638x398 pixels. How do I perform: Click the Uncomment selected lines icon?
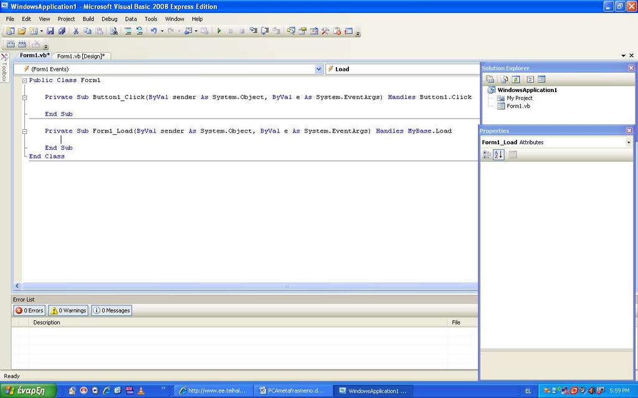140,31
